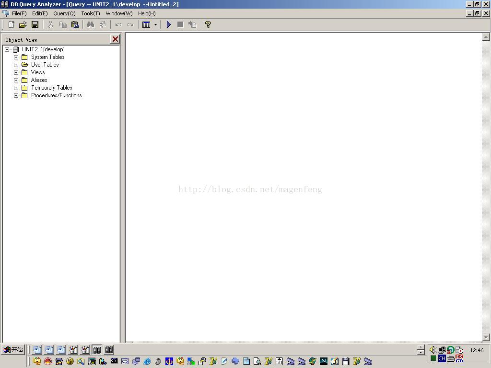Select UNIT2_1(develop) database node
491x368 pixels.
point(43,49)
